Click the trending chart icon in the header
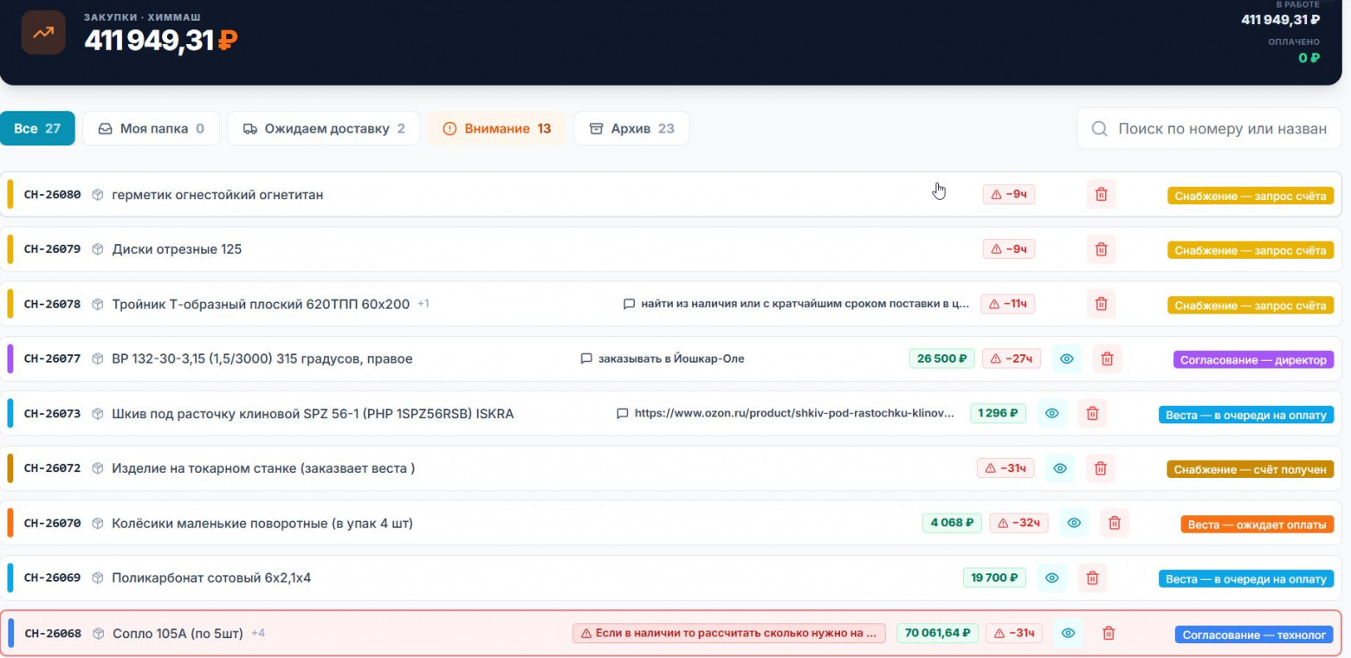1351x658 pixels. tap(43, 33)
